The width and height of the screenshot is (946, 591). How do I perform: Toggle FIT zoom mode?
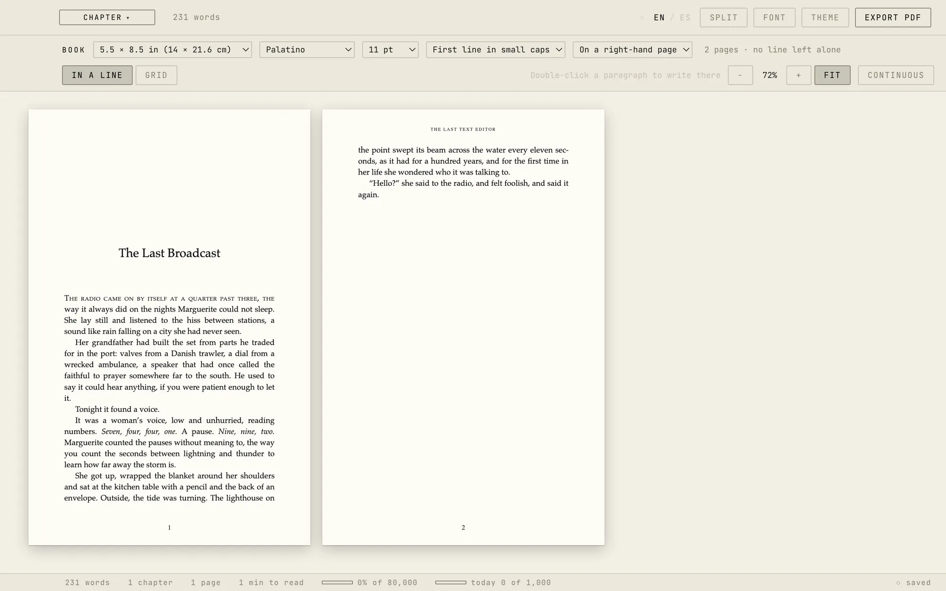tap(832, 75)
